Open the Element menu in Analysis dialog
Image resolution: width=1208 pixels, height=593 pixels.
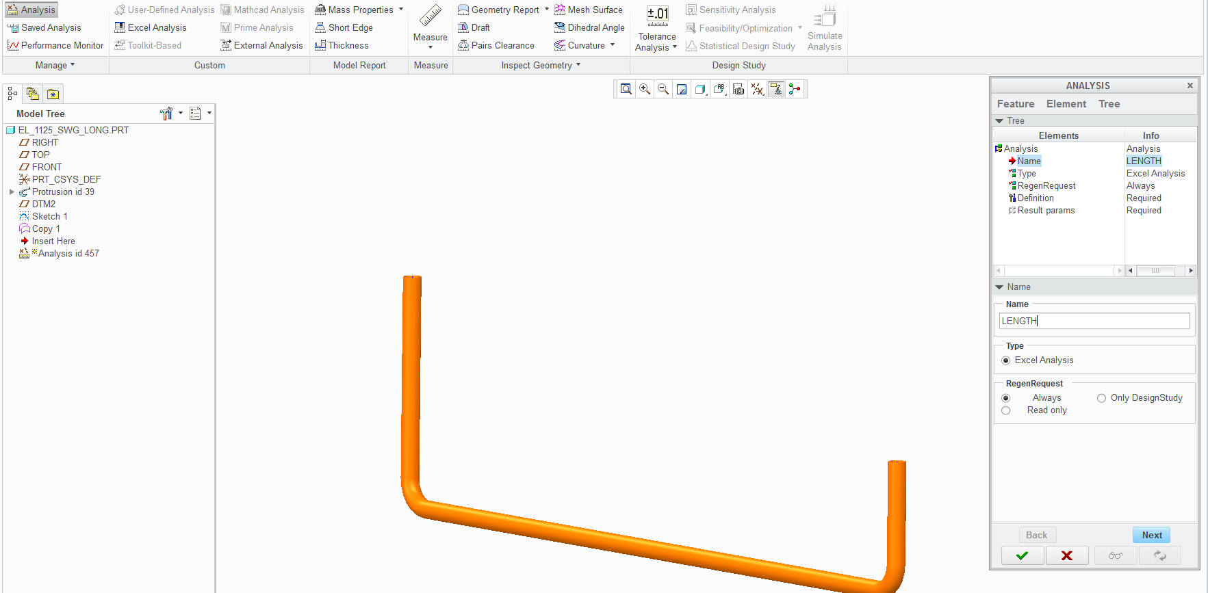(x=1066, y=104)
